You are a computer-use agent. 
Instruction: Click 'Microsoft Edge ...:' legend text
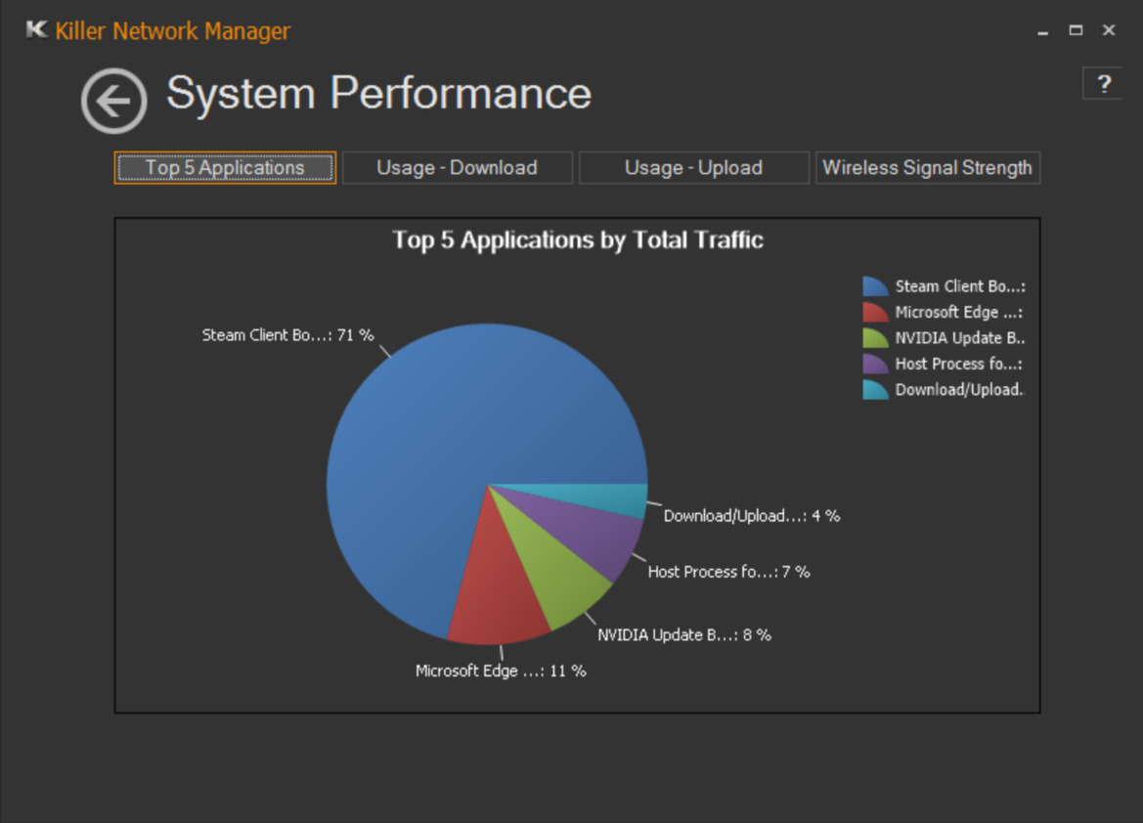tap(958, 312)
